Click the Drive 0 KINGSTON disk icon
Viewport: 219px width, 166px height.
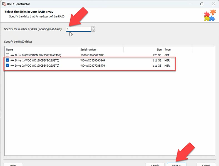(12, 55)
